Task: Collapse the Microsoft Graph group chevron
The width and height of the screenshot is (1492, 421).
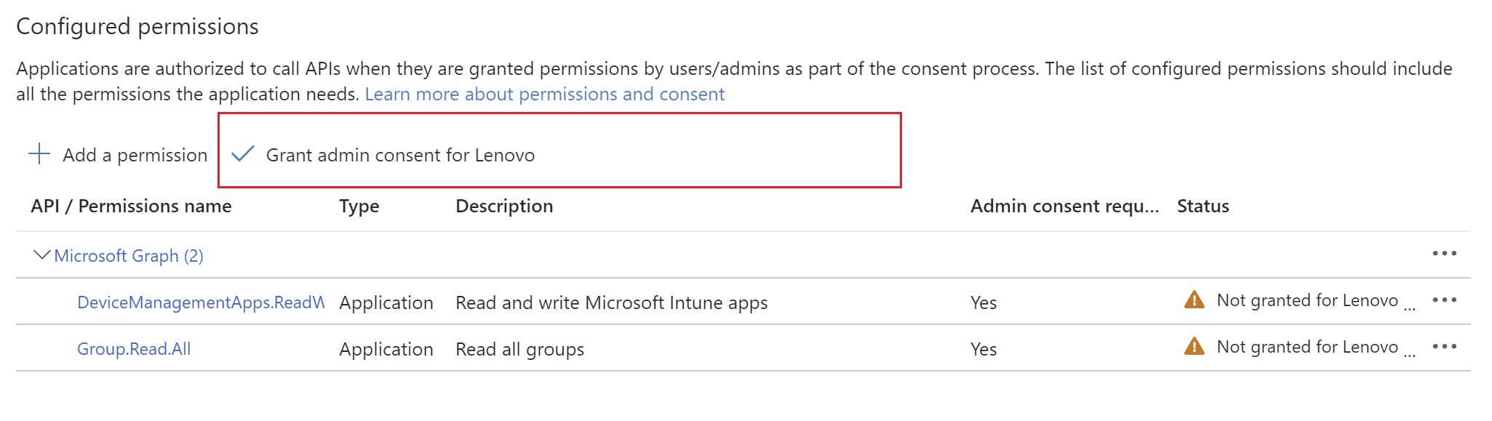Action: point(41,255)
